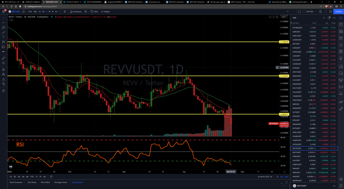Toggle log scale on price axis
Screen dimensions: 344x189
281,177
